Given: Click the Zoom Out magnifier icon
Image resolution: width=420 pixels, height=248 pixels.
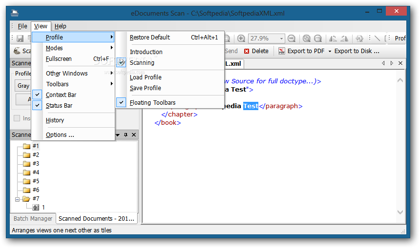Looking at the screenshot, I should tap(291, 38).
